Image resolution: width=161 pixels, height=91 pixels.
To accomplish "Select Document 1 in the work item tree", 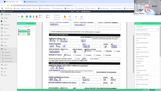I will point(23,30).
